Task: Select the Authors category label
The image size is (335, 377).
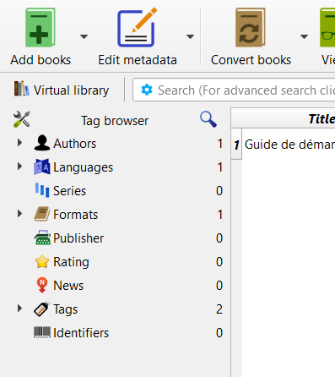Action: pyautogui.click(x=75, y=144)
